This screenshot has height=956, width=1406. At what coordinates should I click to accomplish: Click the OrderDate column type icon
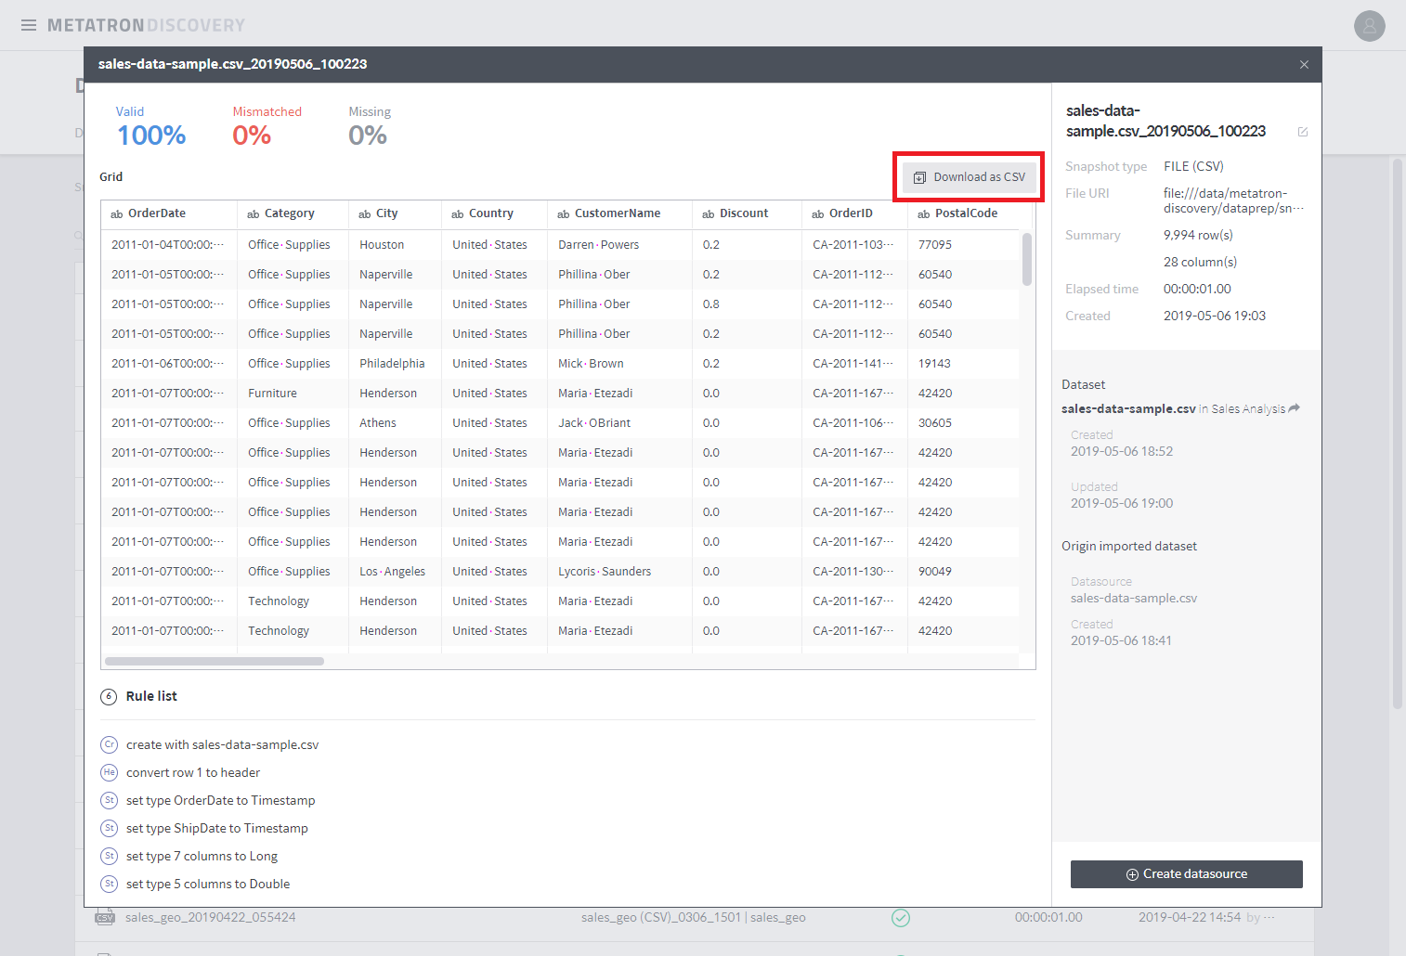click(x=117, y=214)
